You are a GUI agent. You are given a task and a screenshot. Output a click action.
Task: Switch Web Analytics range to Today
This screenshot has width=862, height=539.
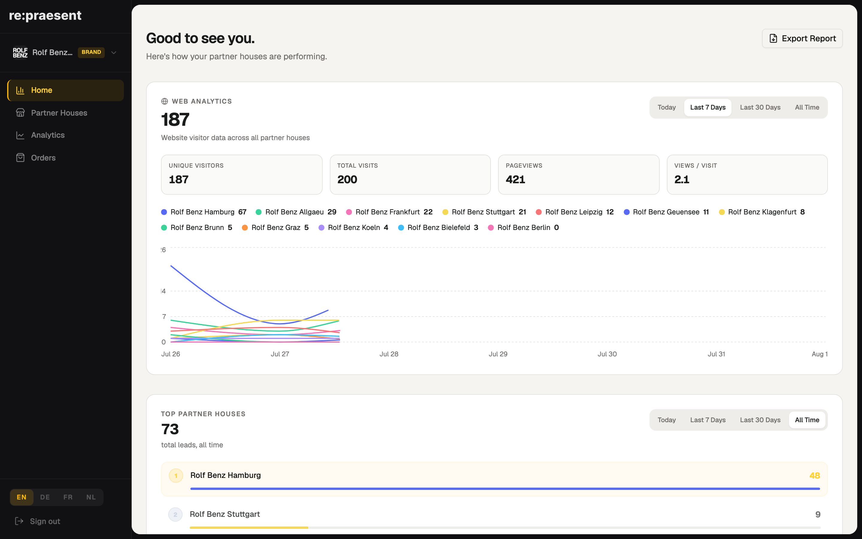(x=667, y=107)
